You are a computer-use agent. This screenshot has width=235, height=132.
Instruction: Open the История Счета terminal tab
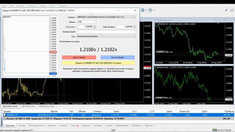37,125
